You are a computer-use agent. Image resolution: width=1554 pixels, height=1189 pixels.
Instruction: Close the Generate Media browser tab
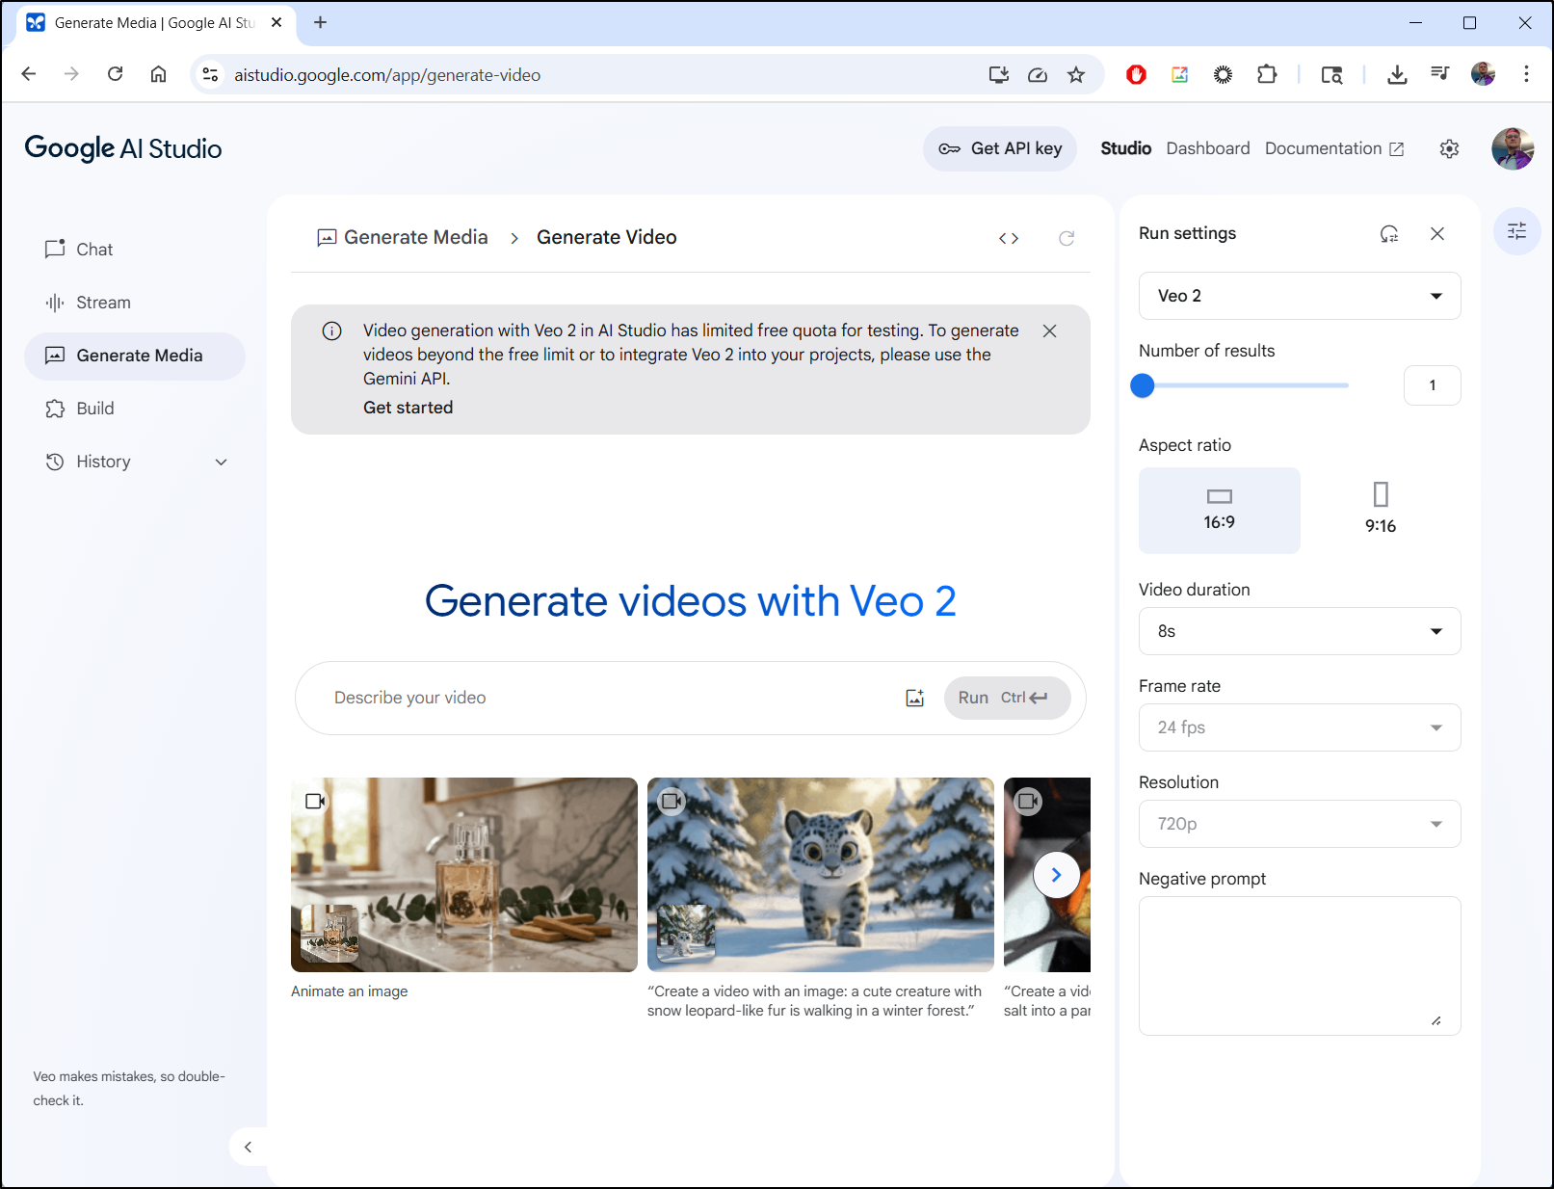[x=277, y=22]
